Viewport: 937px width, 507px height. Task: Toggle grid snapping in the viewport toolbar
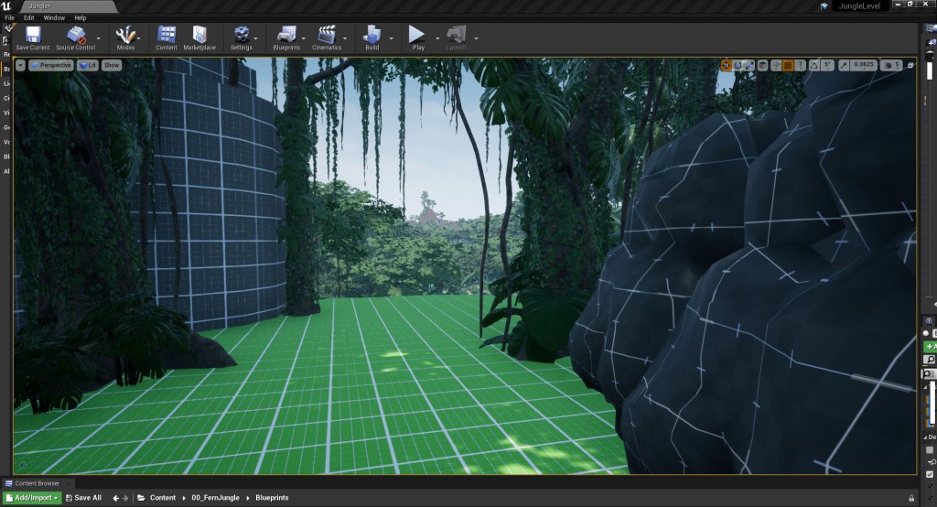coord(788,65)
